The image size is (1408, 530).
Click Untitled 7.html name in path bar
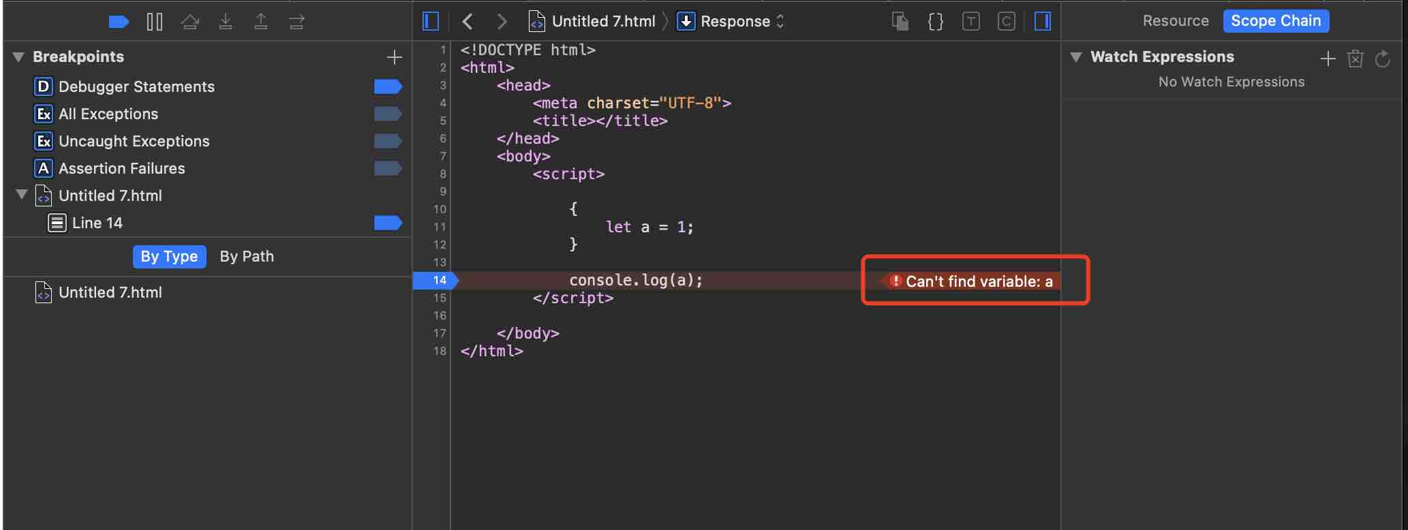click(x=604, y=22)
